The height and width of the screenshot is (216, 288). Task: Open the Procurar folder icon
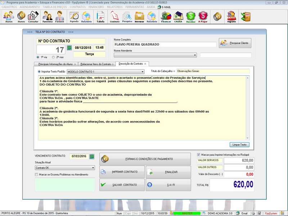[x=139, y=17]
